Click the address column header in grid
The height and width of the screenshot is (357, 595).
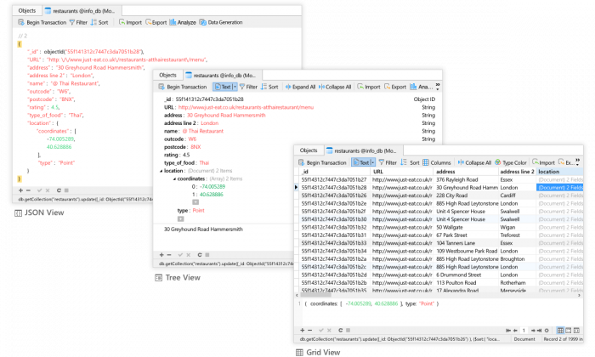click(466, 172)
